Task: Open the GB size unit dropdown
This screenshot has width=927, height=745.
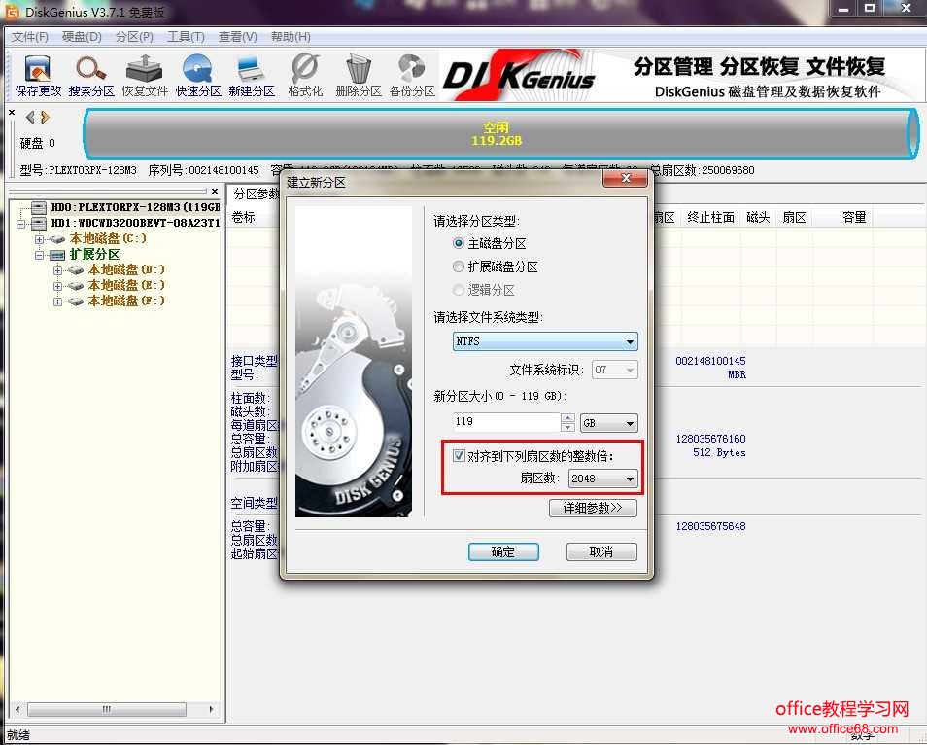Action: pyautogui.click(x=609, y=423)
